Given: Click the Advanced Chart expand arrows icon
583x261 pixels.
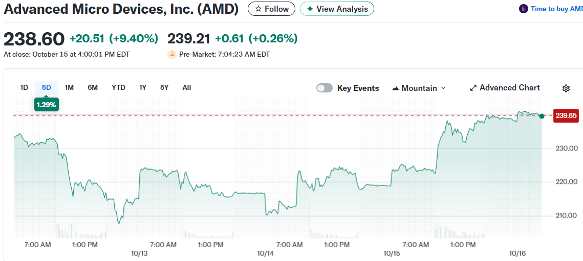Looking at the screenshot, I should 473,88.
